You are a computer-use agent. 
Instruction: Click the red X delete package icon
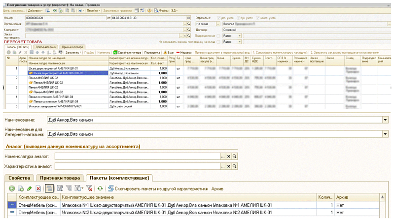tap(38, 189)
